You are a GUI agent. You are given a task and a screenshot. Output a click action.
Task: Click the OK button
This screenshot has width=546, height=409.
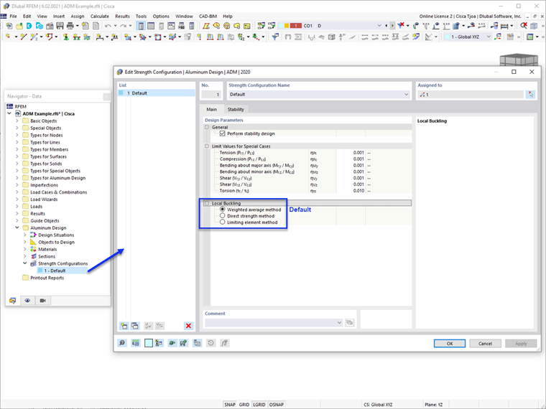point(450,344)
